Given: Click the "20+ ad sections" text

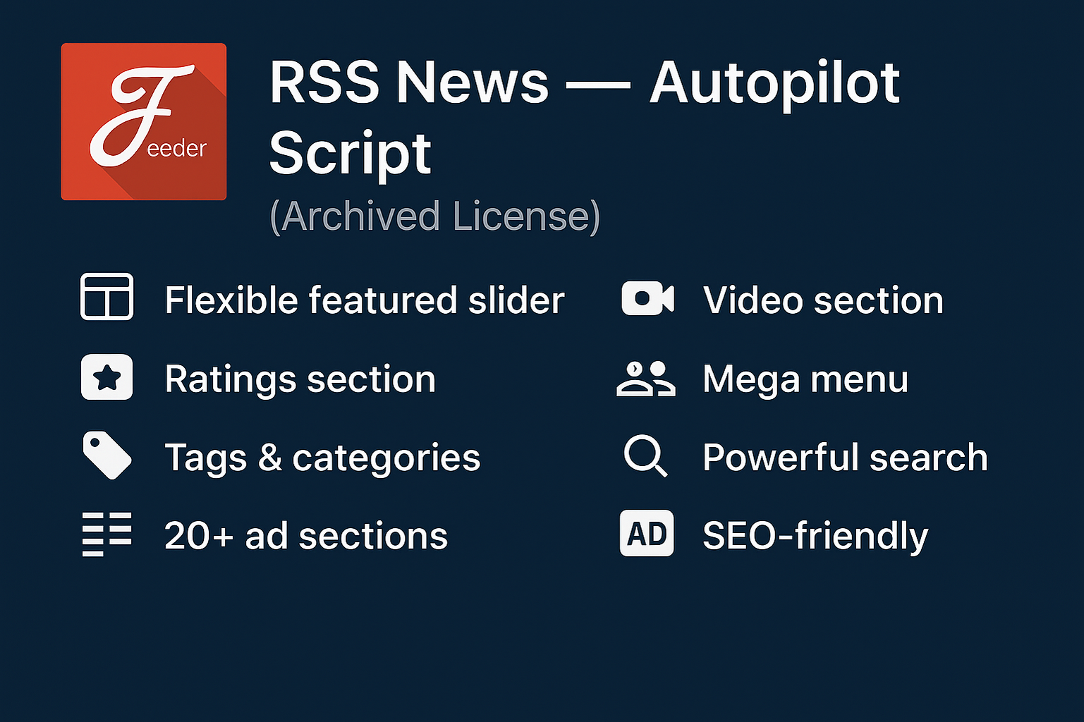Looking at the screenshot, I should (306, 536).
